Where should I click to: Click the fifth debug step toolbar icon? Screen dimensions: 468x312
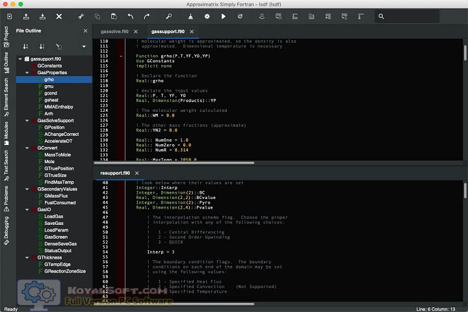328,16
